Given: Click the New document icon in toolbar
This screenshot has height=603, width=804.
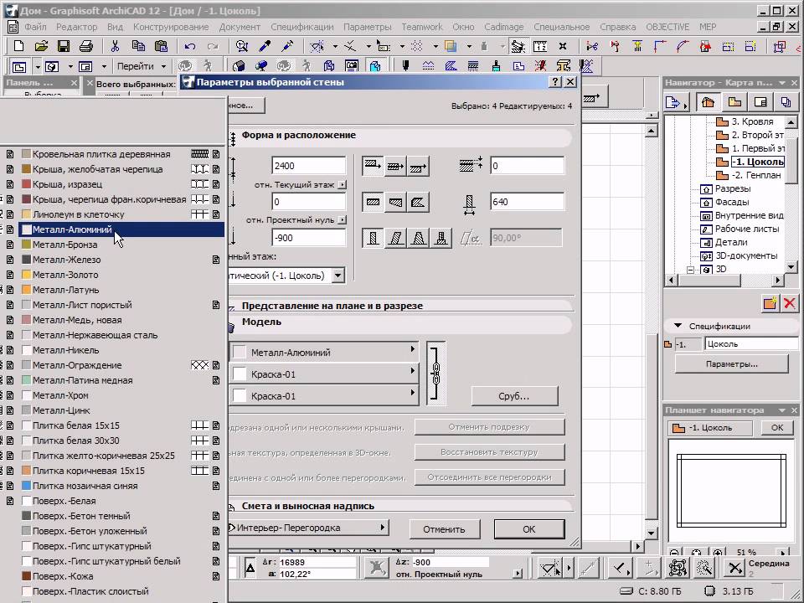Looking at the screenshot, I should 19,46.
